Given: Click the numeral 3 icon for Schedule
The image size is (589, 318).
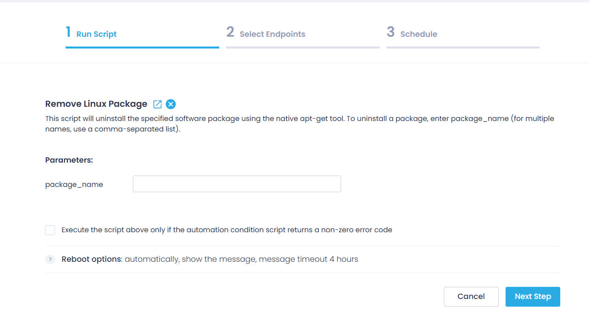Looking at the screenshot, I should pos(391,32).
